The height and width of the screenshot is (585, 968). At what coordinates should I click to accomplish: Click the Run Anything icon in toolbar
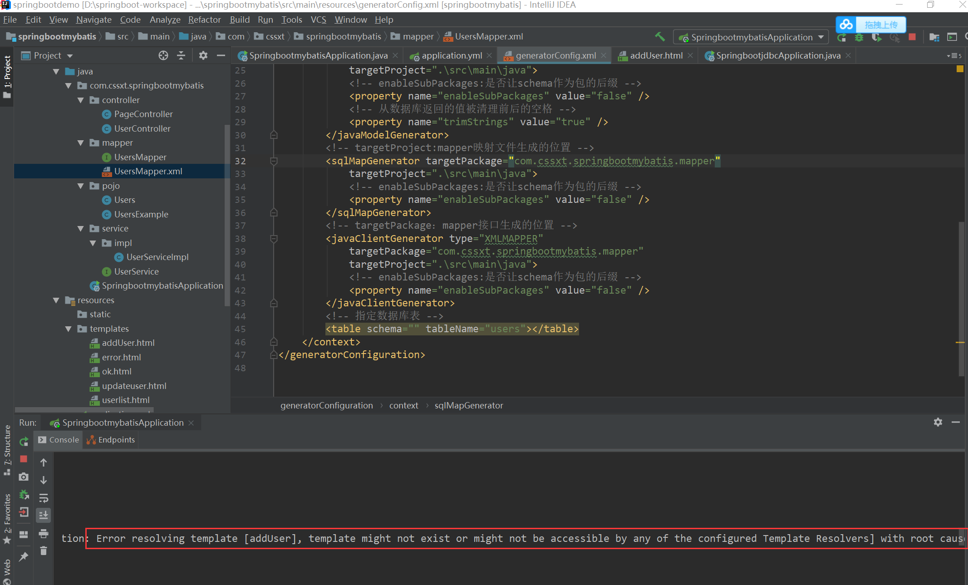(952, 37)
